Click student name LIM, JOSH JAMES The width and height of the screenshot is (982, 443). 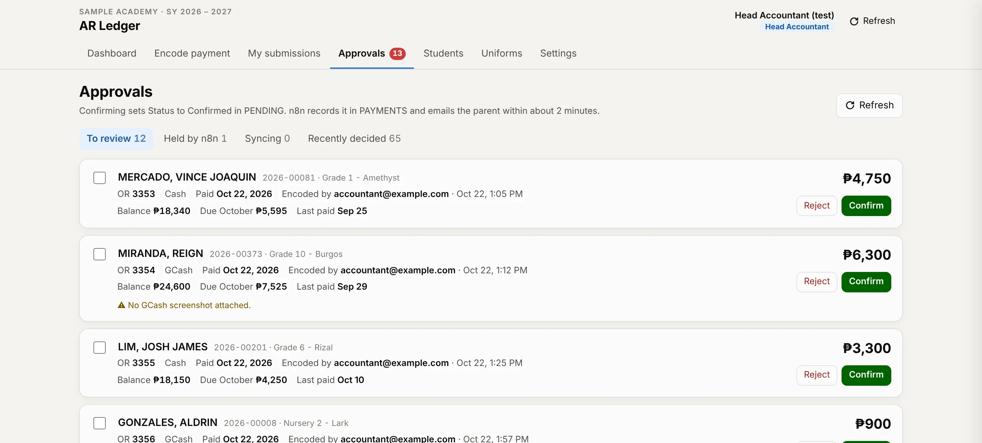click(163, 347)
